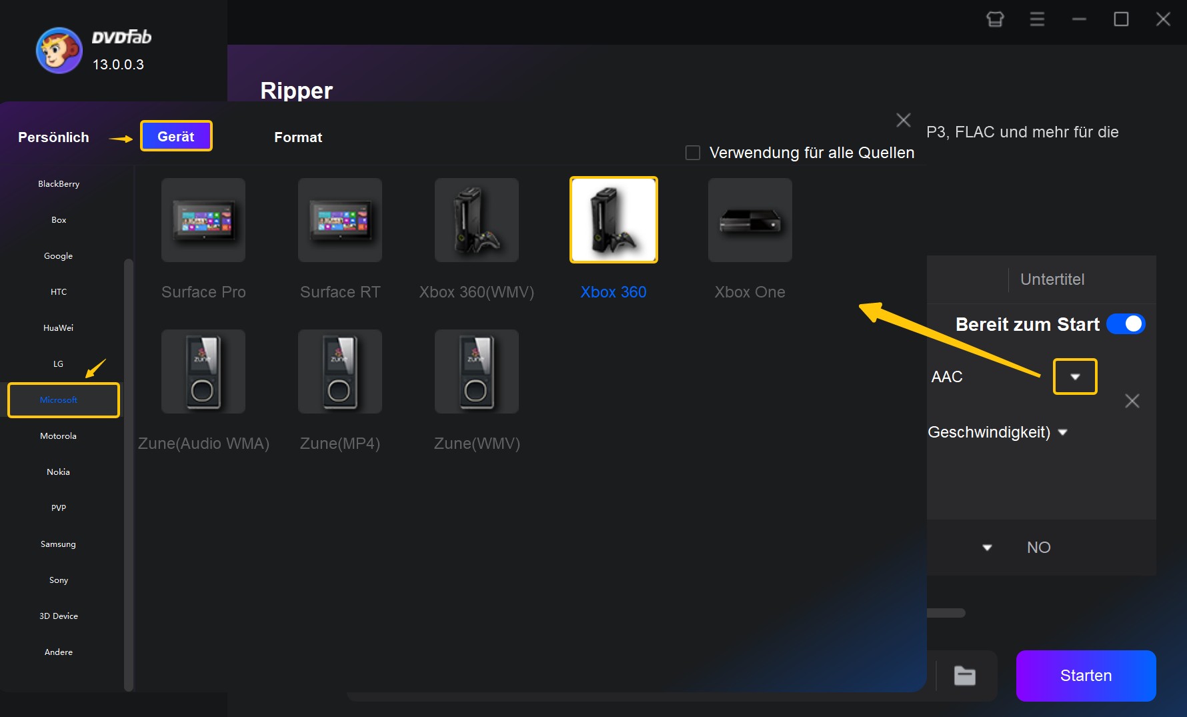Click the Ripper module heading
The height and width of the screenshot is (717, 1187).
(x=297, y=91)
